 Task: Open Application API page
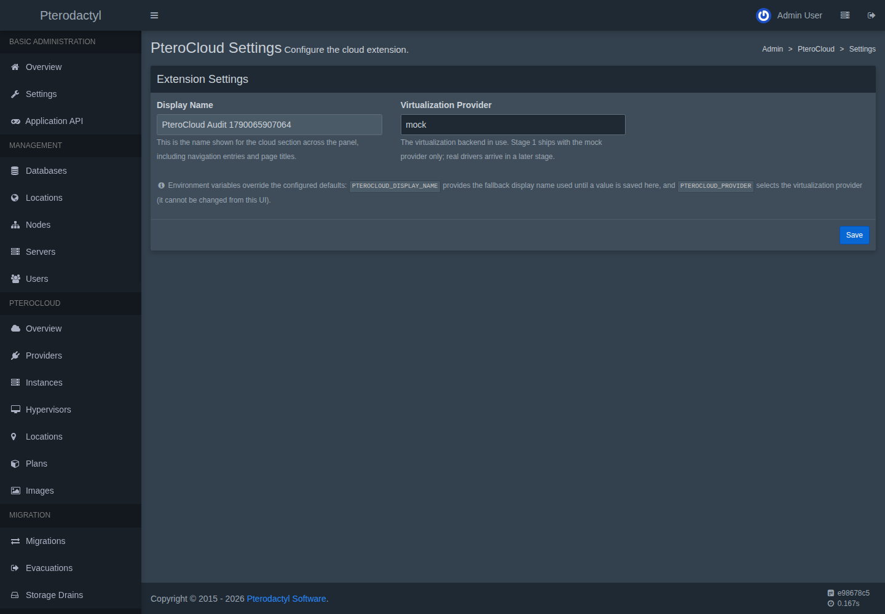click(71, 121)
